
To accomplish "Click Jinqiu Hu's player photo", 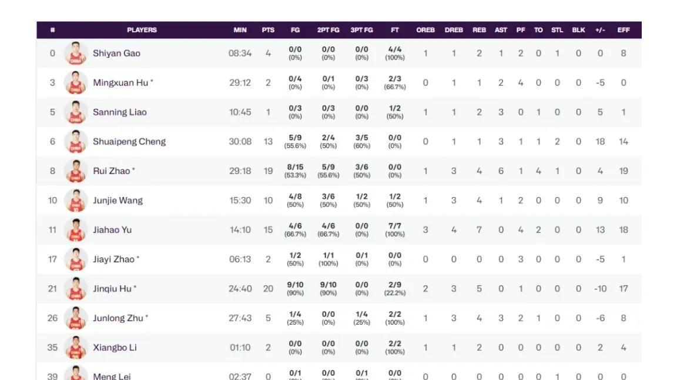I will pyautogui.click(x=75, y=289).
